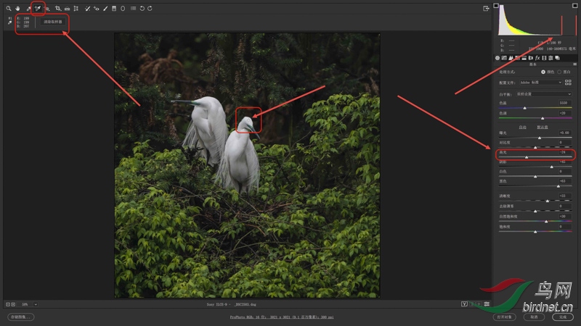
Task: Select the Zoom tool in the toolbar
Action: pos(8,9)
